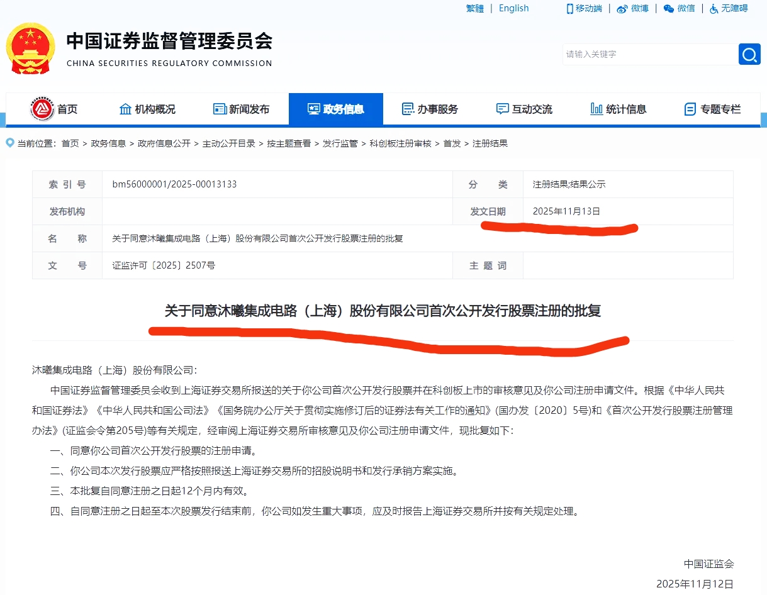Click the 文号 table label

pos(67,265)
